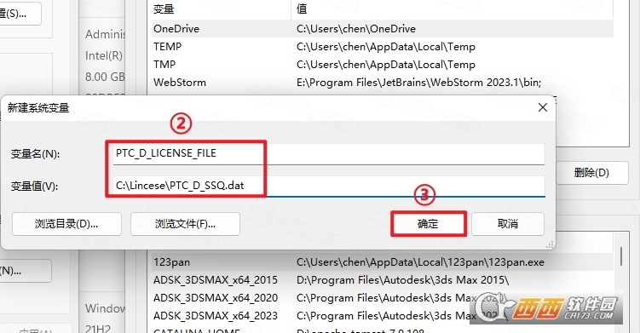Grab the dialog resize grip corner
This screenshot has width=640, height=333.
coord(550,244)
